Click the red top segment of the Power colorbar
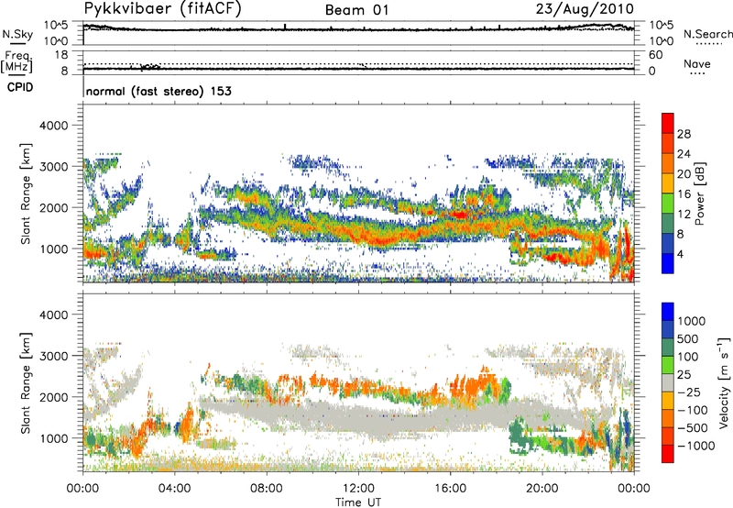Screen dimensions: 733x508 pos(668,123)
